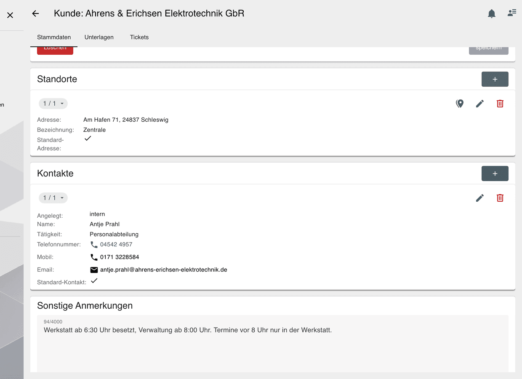Click the Email envelope icon
Screen dimensions: 522x379
tap(94, 270)
